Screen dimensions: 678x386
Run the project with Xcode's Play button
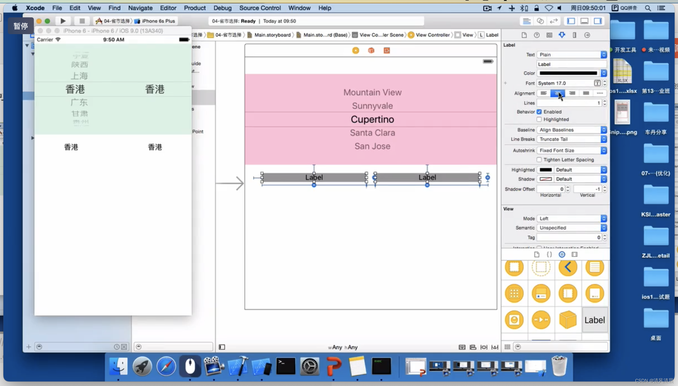pyautogui.click(x=63, y=21)
